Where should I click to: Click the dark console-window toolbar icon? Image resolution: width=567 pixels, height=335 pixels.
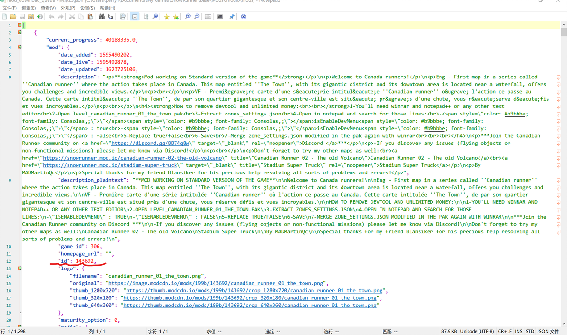point(220,17)
